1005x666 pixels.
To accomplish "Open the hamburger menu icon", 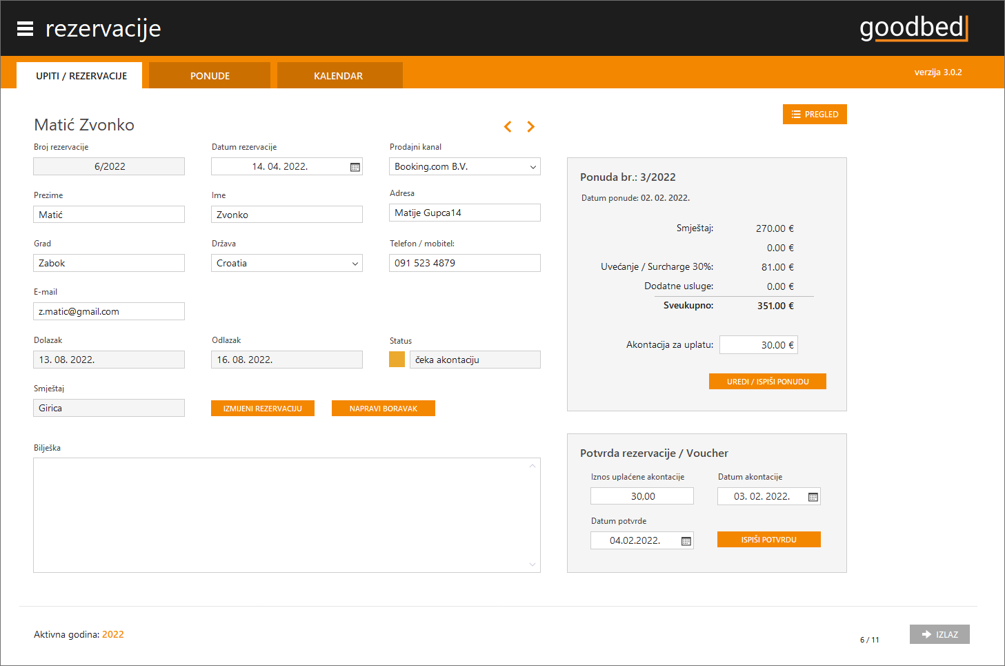I will 25,28.
